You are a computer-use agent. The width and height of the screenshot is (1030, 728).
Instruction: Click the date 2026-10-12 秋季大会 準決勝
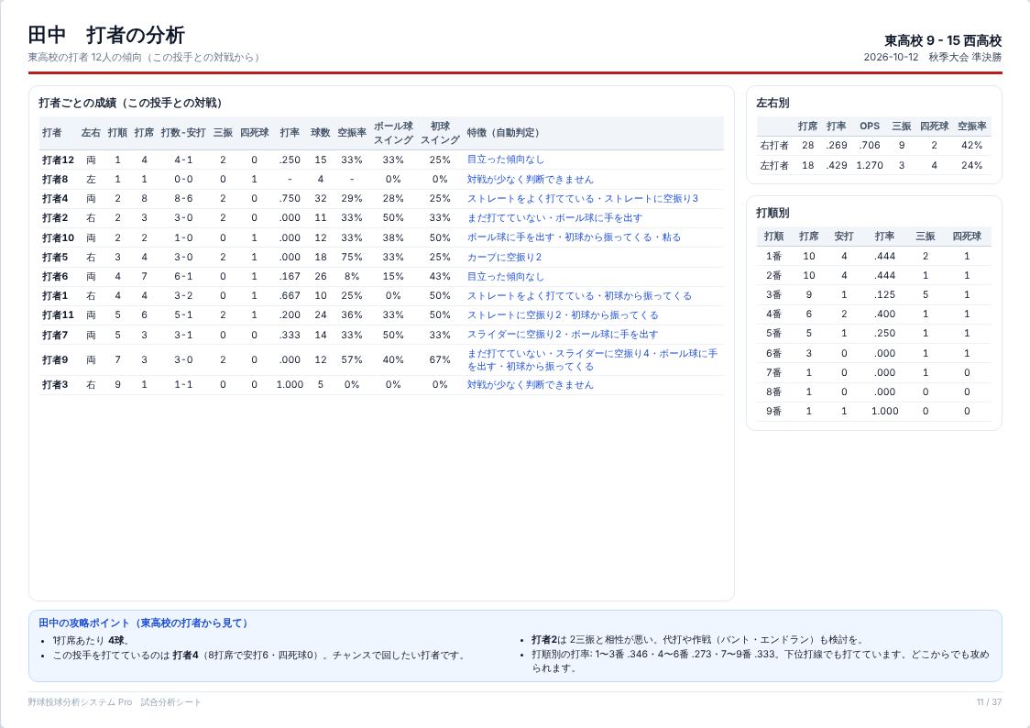click(933, 57)
